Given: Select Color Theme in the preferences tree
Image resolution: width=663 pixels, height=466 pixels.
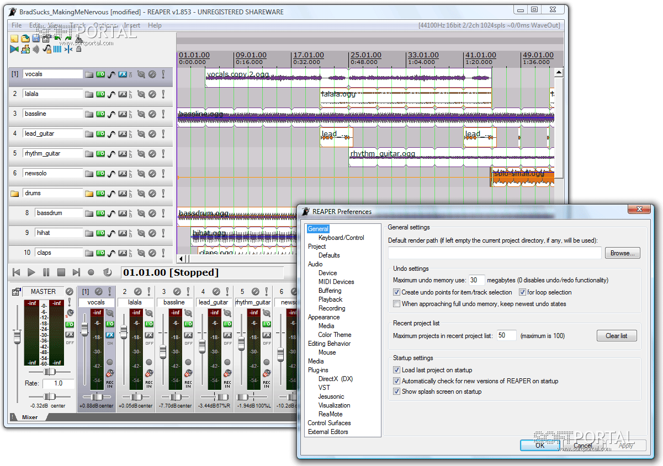Looking at the screenshot, I should (335, 335).
